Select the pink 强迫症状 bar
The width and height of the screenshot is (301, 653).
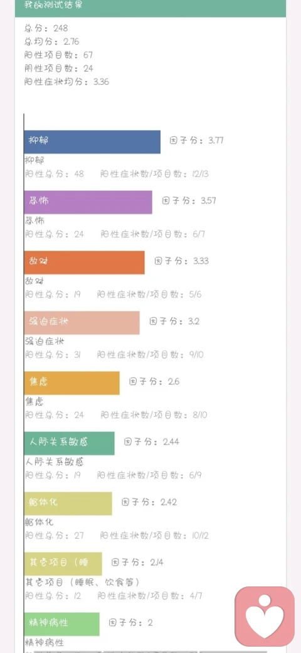[82, 323]
